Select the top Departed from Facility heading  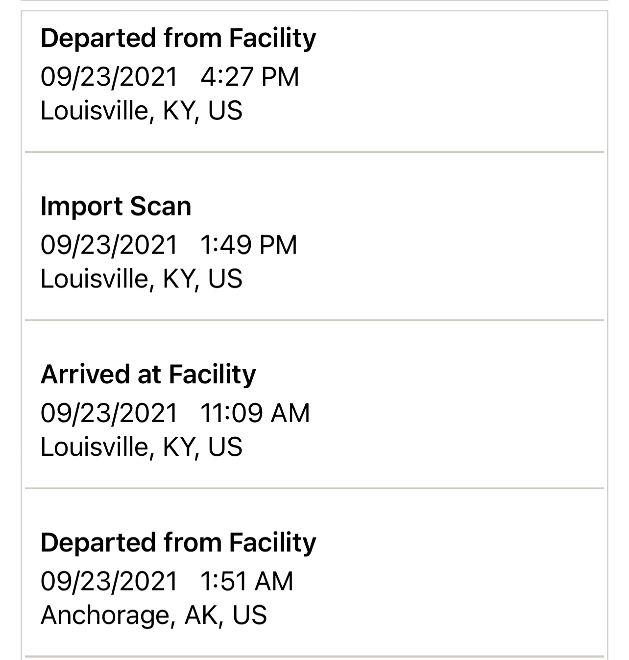178,39
